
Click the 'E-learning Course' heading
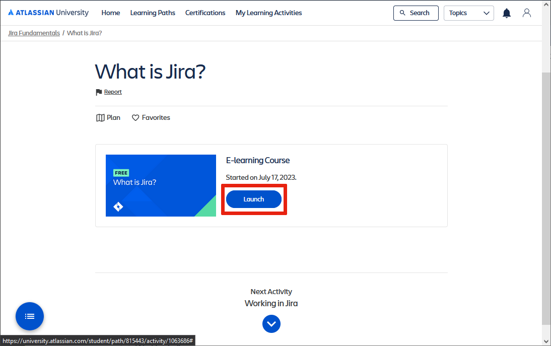click(258, 161)
